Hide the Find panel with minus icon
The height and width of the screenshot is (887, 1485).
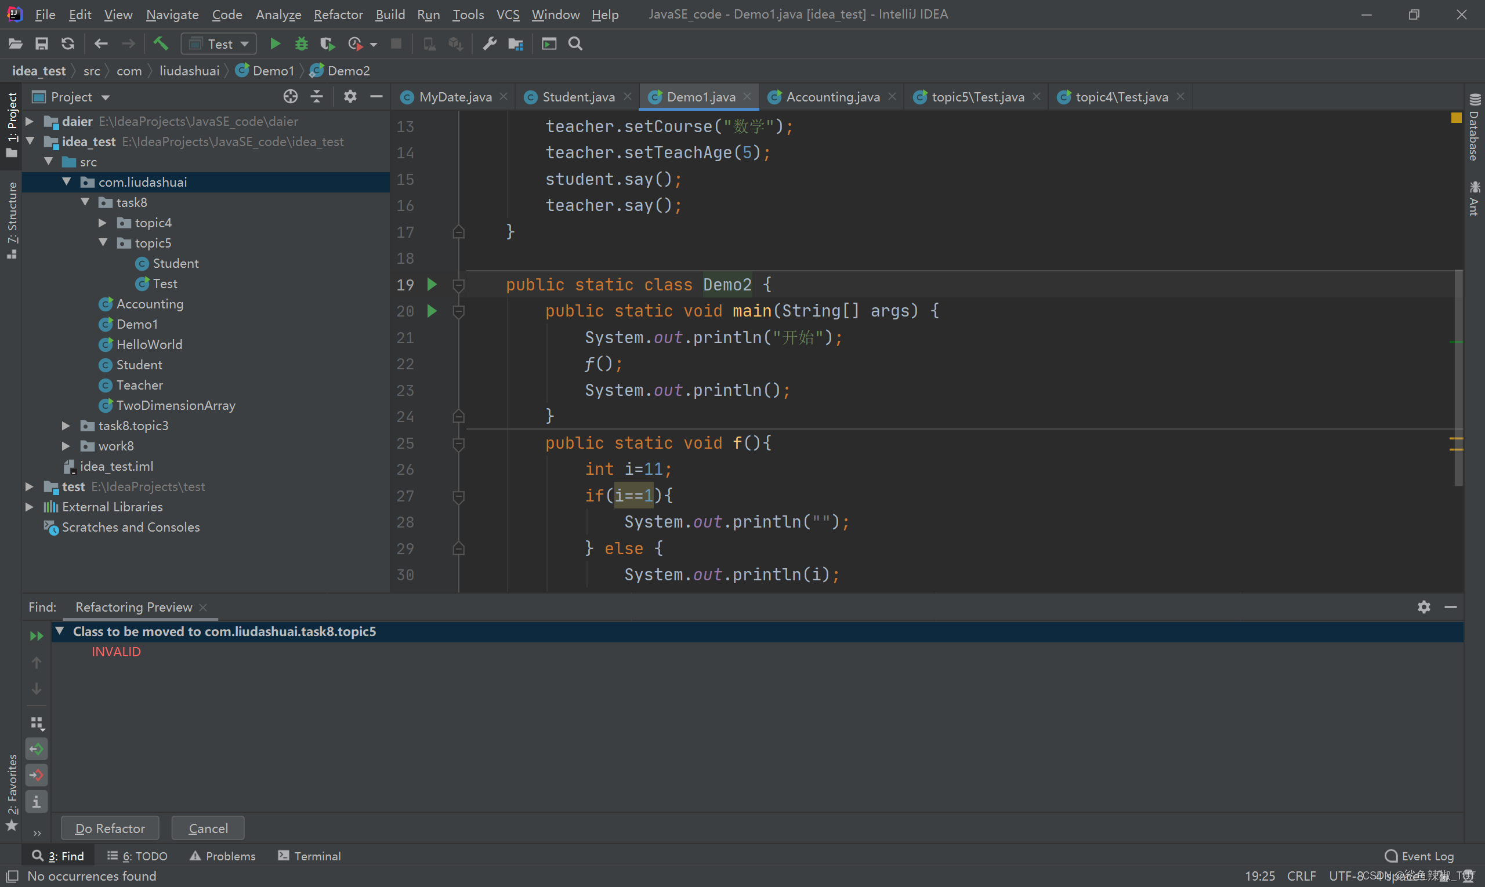1450,607
